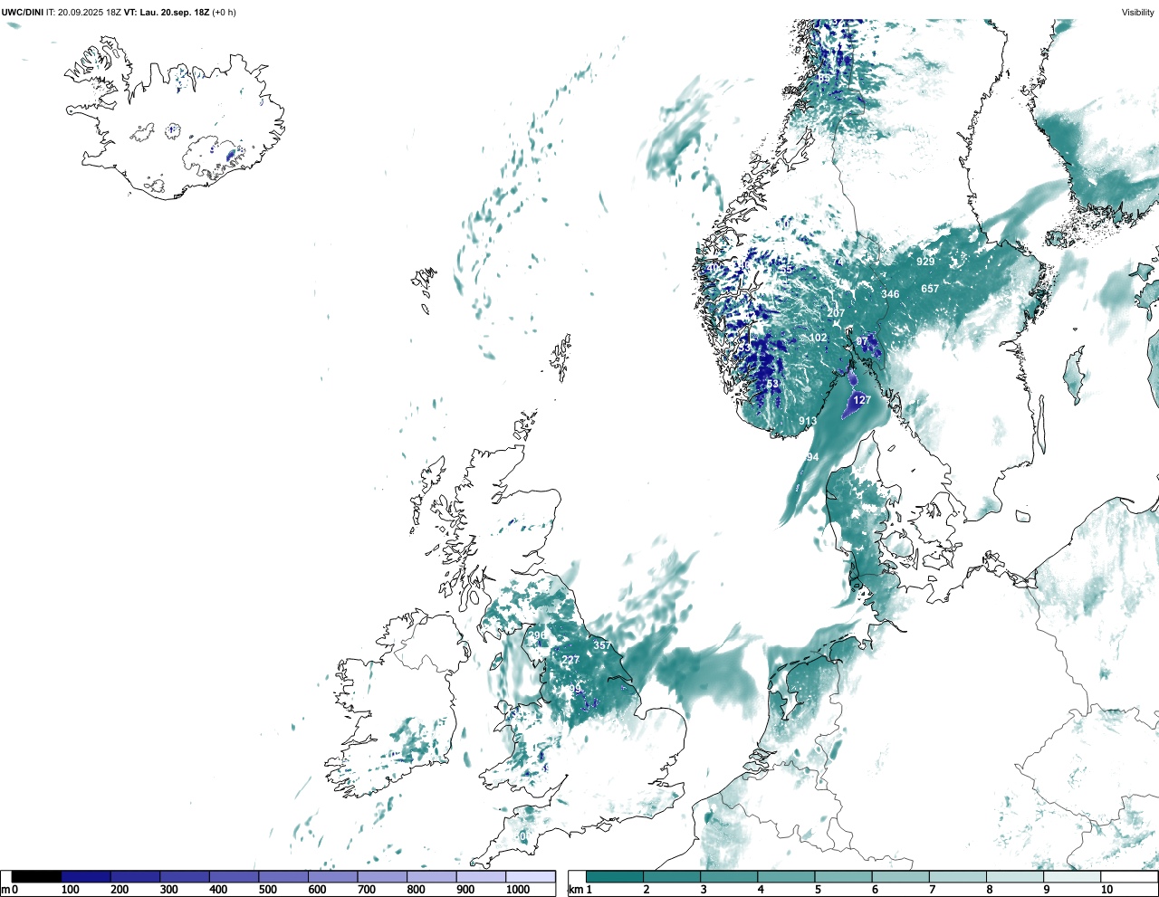Click the valid time 'VT: Lau. 20.sep. 18Z'

coord(167,13)
